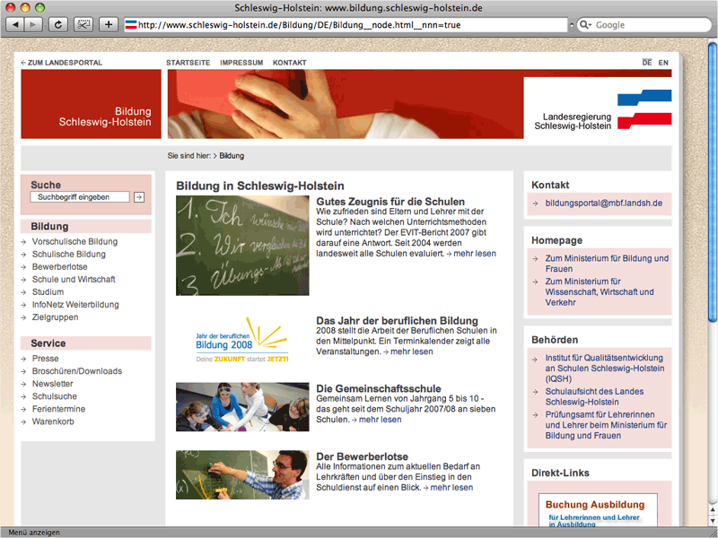Screen dimensions: 718x538
Task: Reload the page with the refresh icon
Action: tap(59, 24)
